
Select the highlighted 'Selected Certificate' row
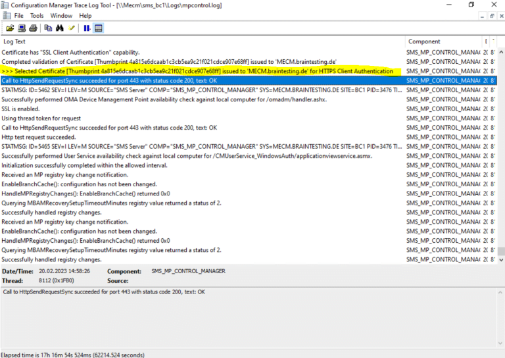click(249, 71)
